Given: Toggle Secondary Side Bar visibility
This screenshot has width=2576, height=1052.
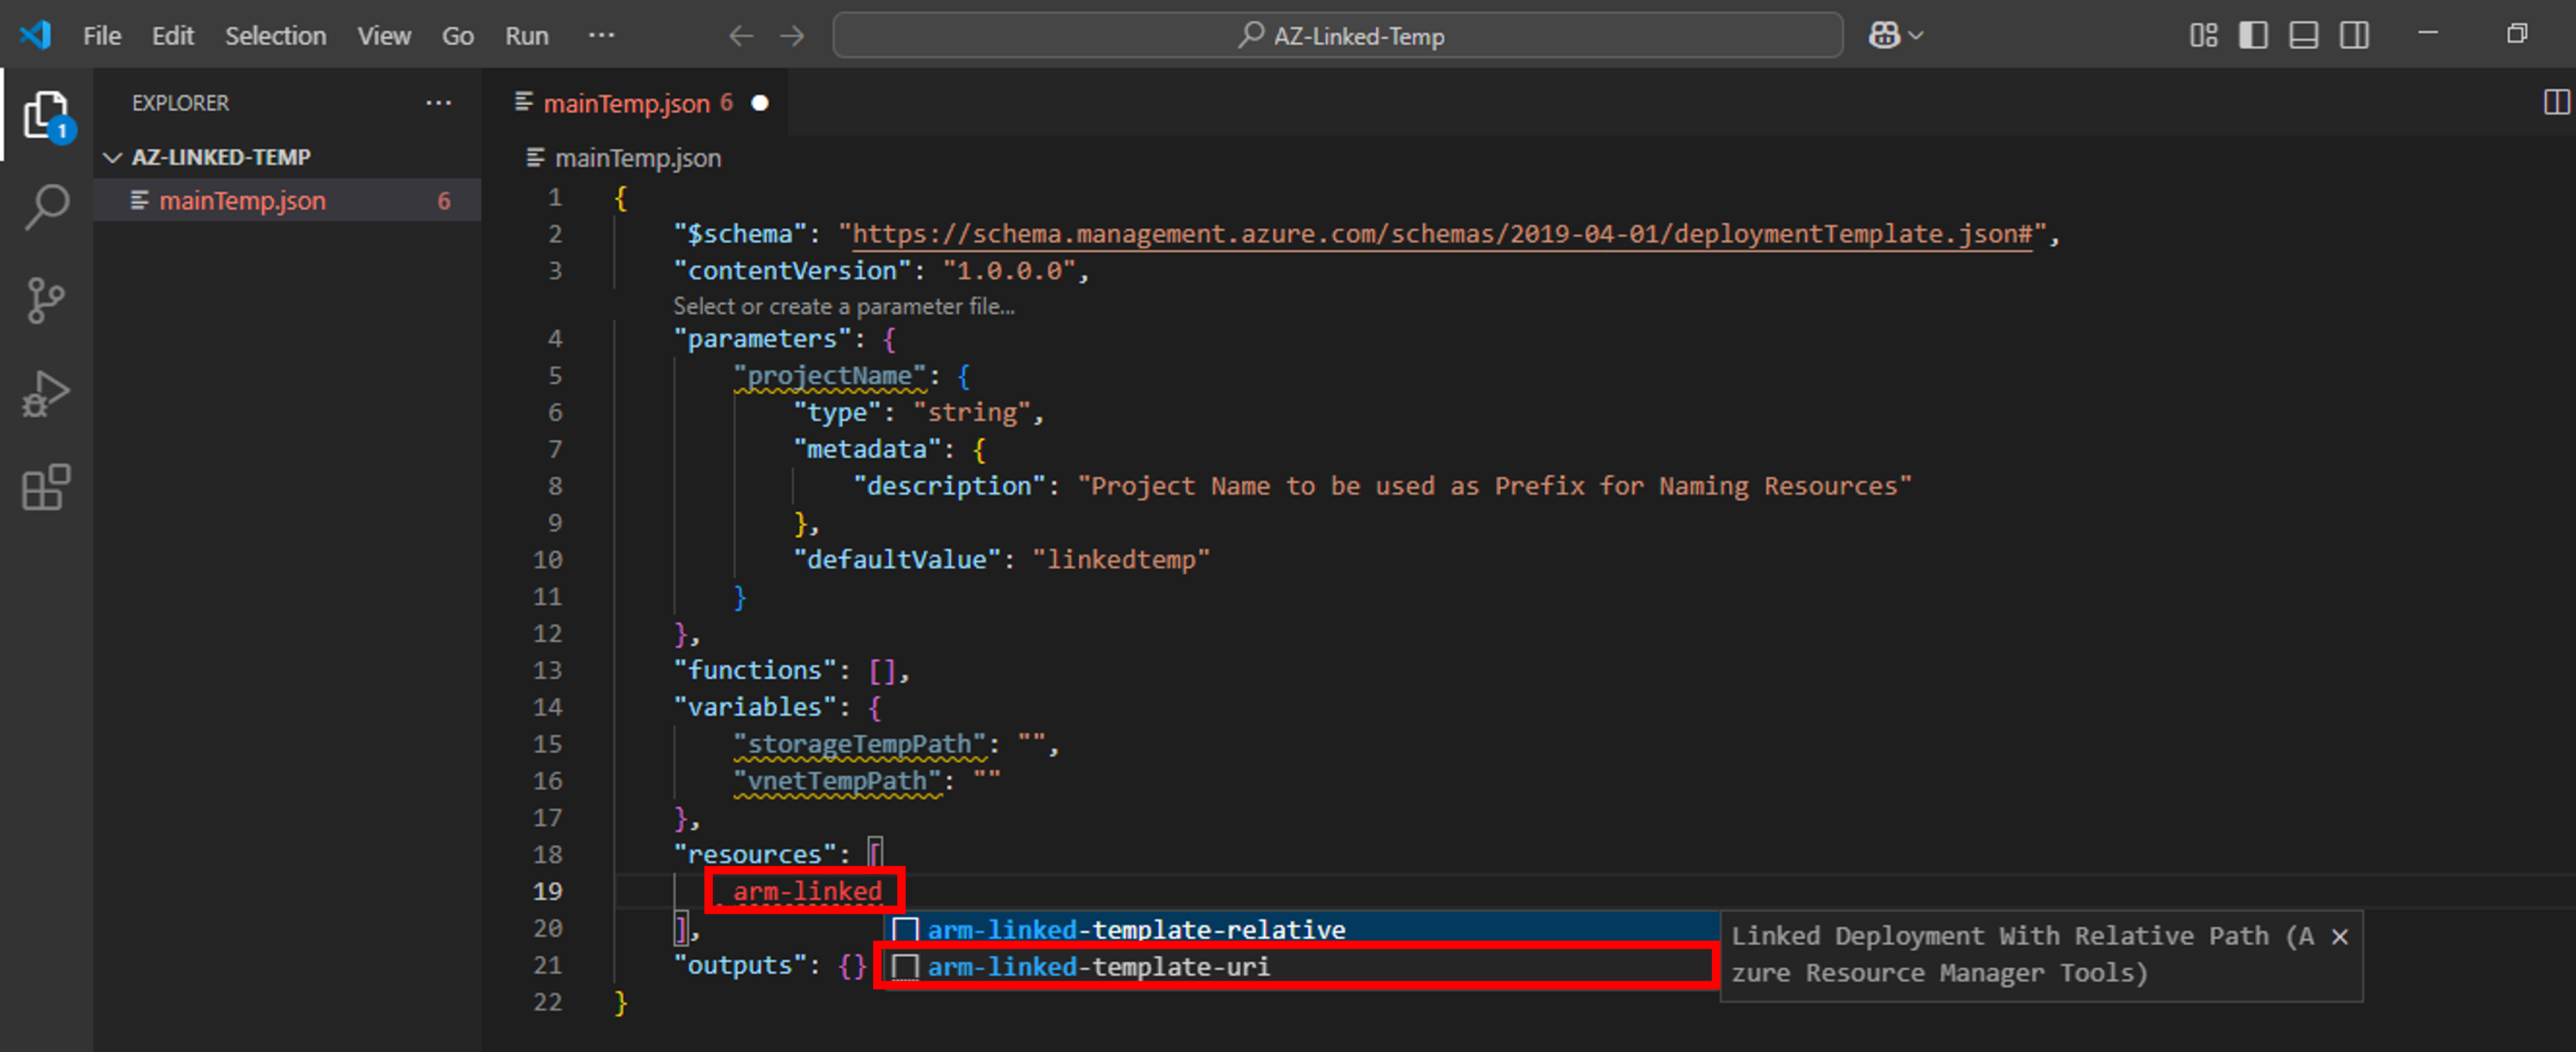Looking at the screenshot, I should (2354, 36).
